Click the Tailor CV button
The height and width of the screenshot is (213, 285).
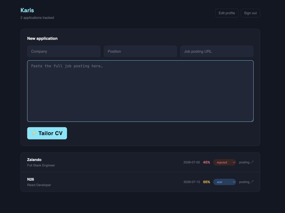(x=47, y=133)
